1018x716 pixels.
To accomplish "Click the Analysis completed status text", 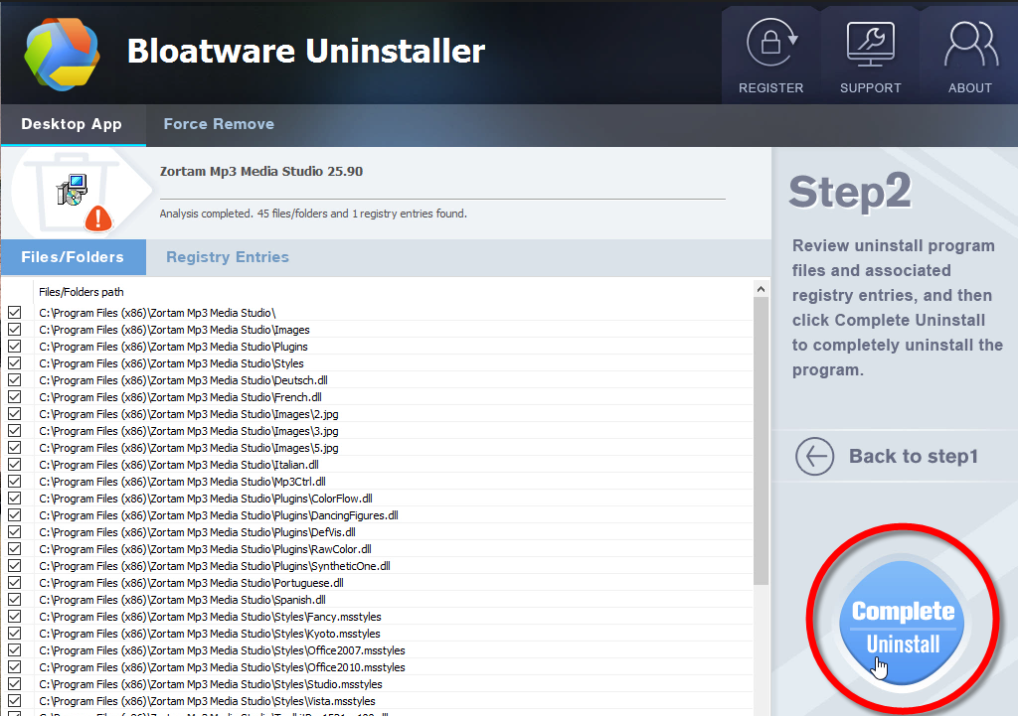I will [x=313, y=214].
